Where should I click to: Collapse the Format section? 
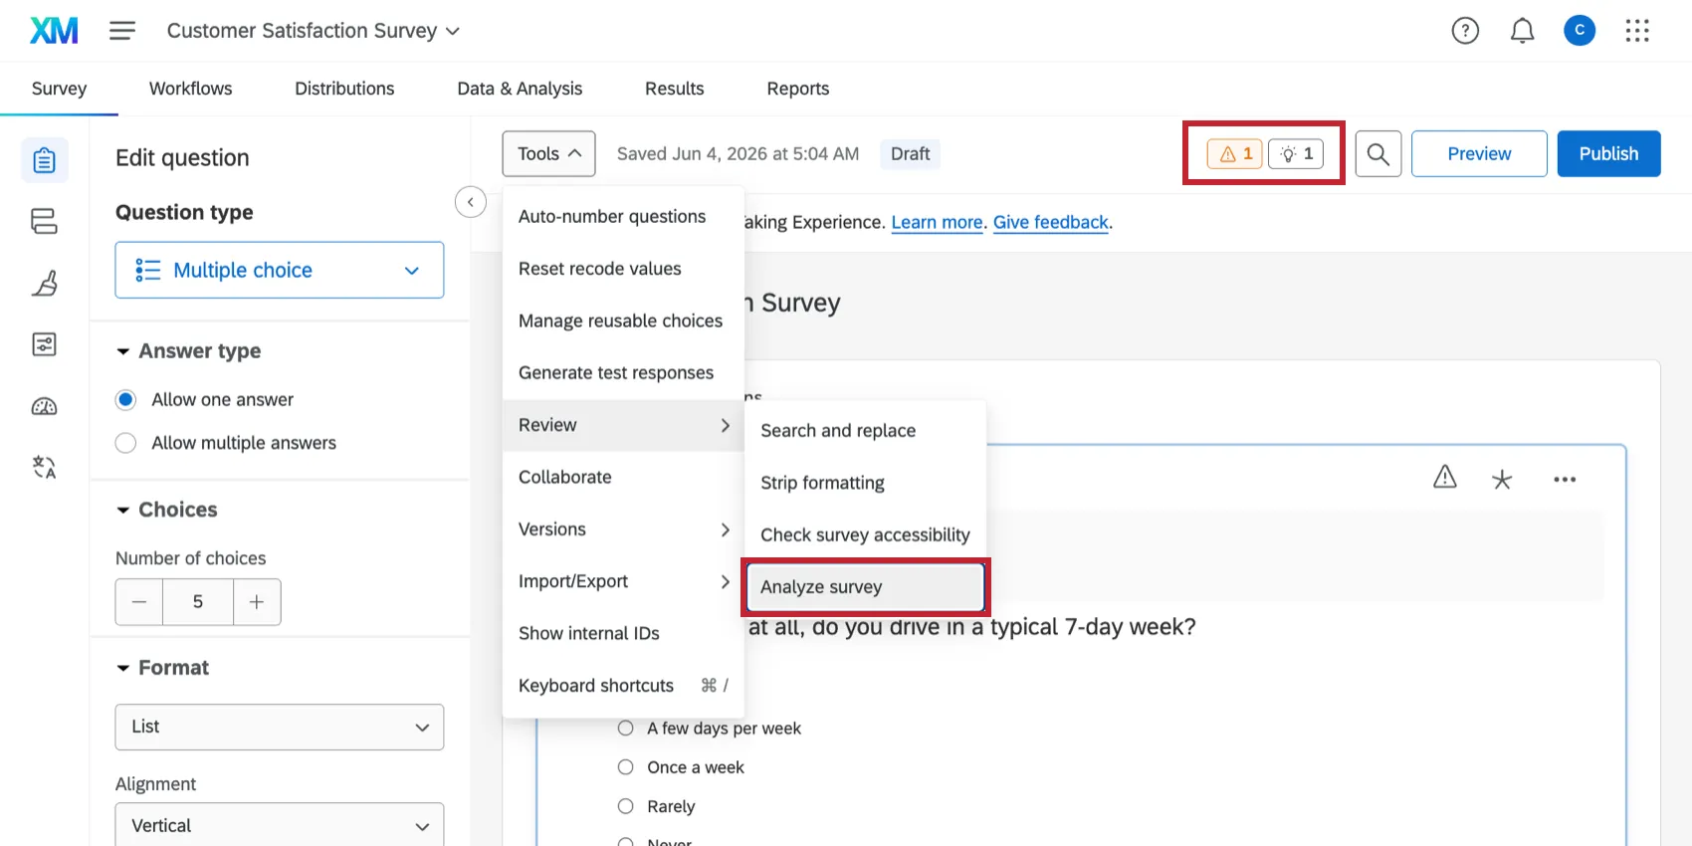(163, 668)
